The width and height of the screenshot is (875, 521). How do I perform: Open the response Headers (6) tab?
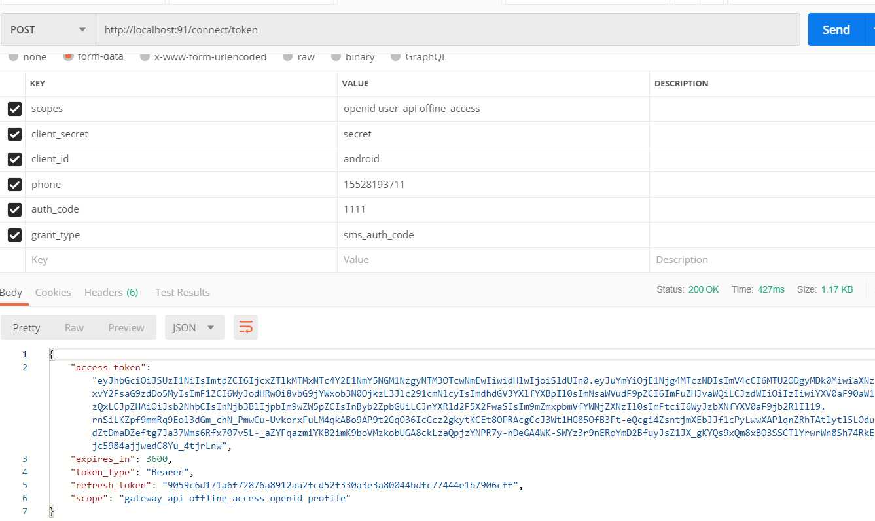point(111,293)
